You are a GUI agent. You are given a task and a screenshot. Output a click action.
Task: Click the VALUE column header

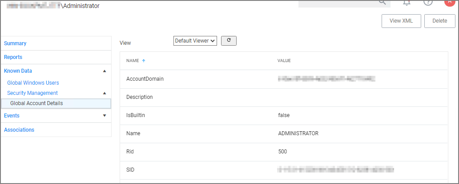pos(284,61)
